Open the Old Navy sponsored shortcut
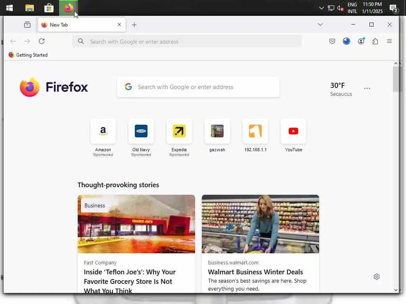 [x=141, y=137]
